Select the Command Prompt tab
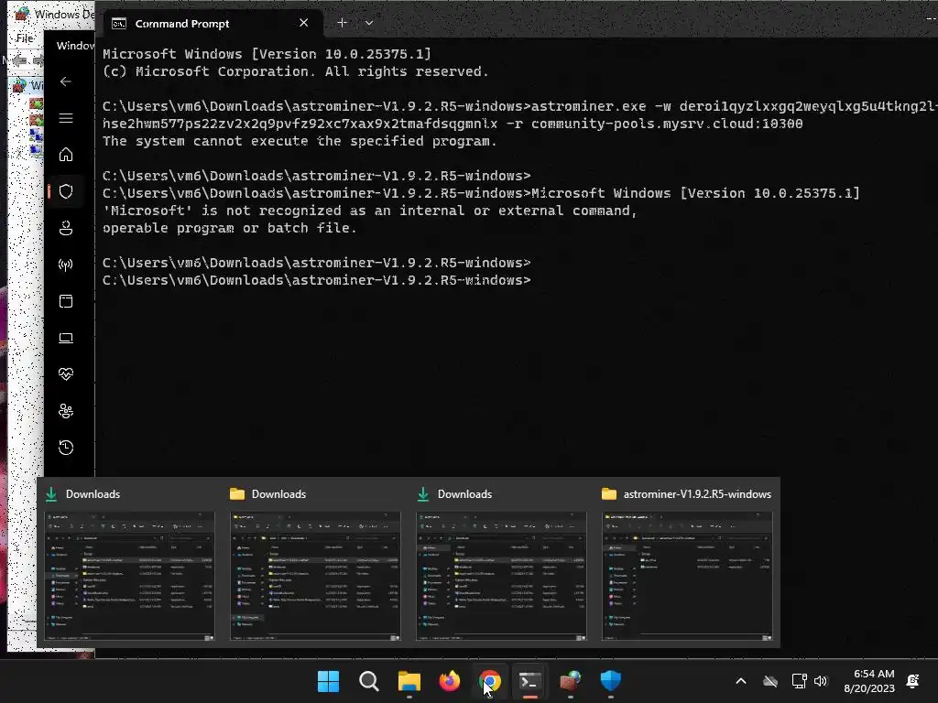Screen dimensions: 938x703 [x=213, y=23]
